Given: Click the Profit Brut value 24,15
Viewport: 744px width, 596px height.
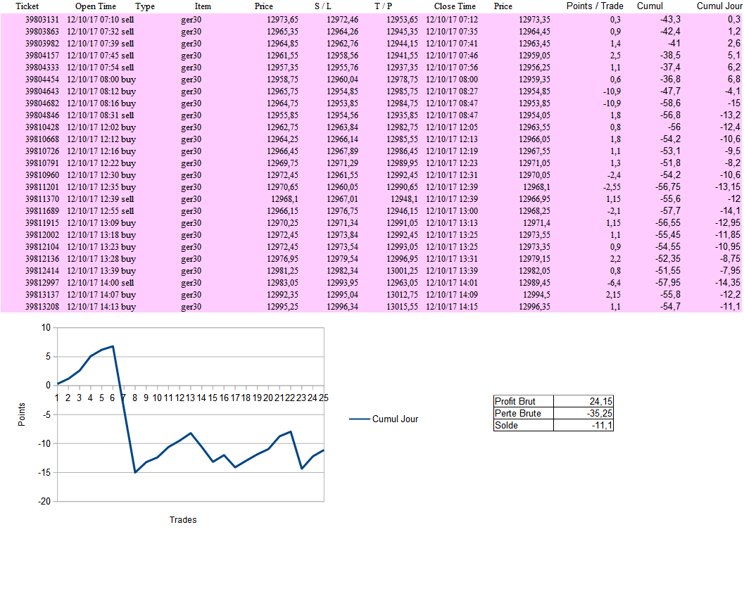Looking at the screenshot, I should tap(583, 402).
